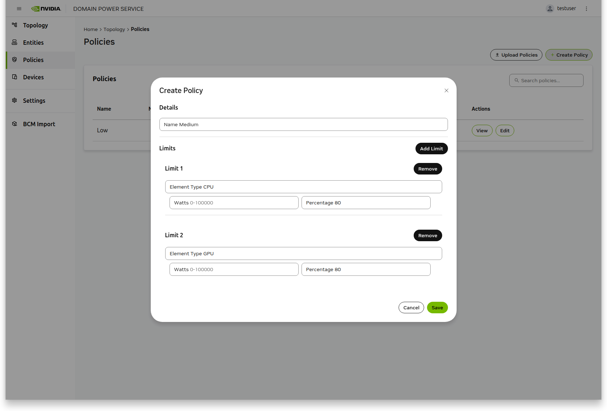607x411 pixels.
Task: Click the NVIDIA logo
Action: 46,9
